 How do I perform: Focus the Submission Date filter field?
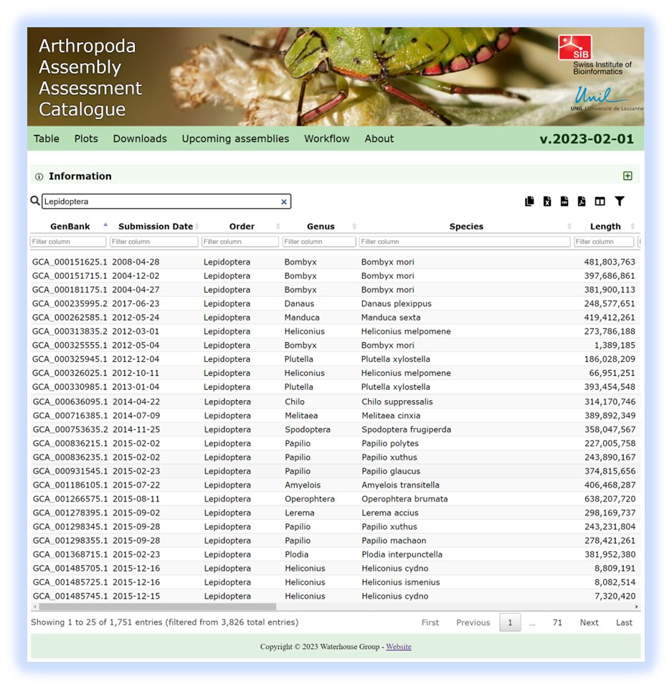(153, 242)
